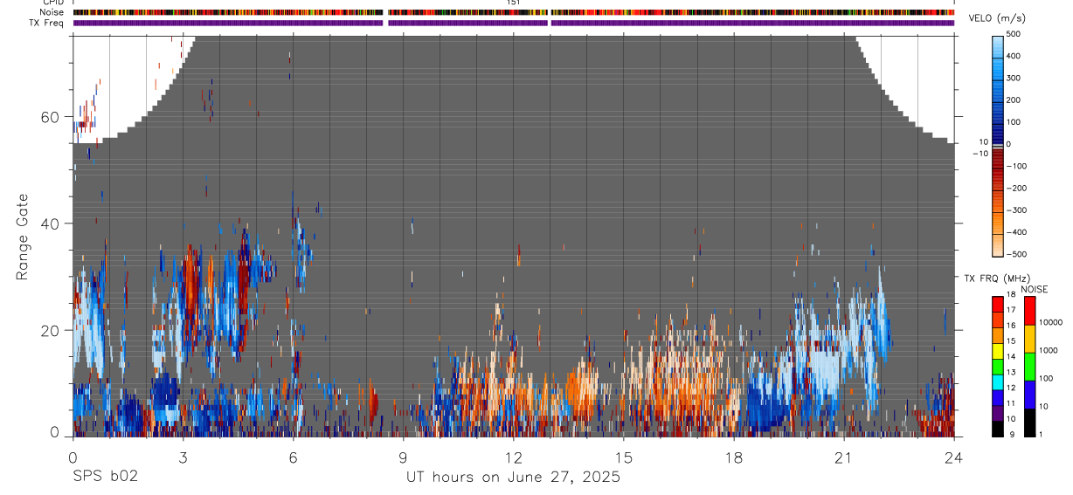Click the cyan TX FRQ legend swatch
This screenshot has height=495, width=1073.
(998, 382)
